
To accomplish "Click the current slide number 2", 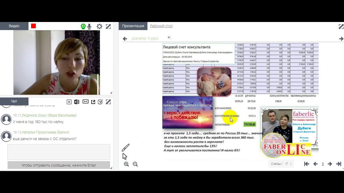I will click(323, 164).
